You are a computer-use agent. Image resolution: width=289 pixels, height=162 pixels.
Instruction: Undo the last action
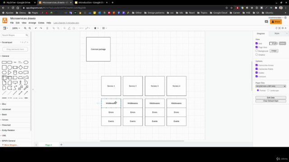point(36,28)
